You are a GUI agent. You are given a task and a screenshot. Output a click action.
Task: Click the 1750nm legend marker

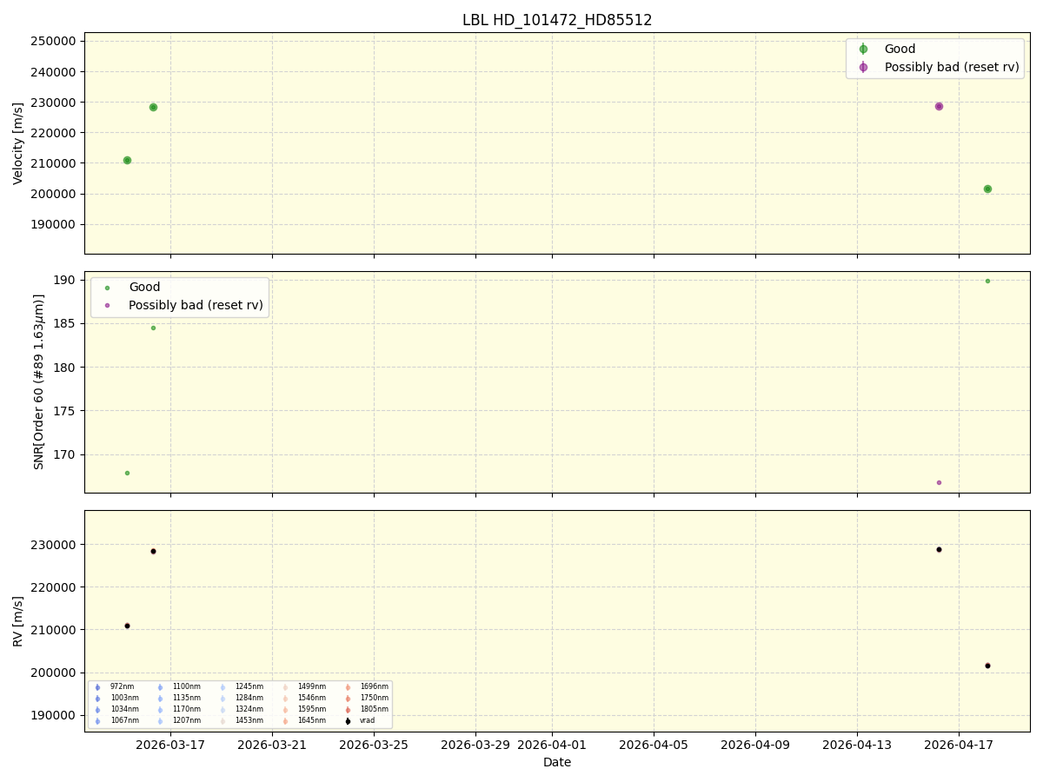coord(348,699)
